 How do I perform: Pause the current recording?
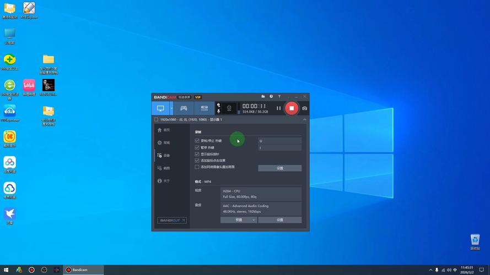click(x=278, y=108)
